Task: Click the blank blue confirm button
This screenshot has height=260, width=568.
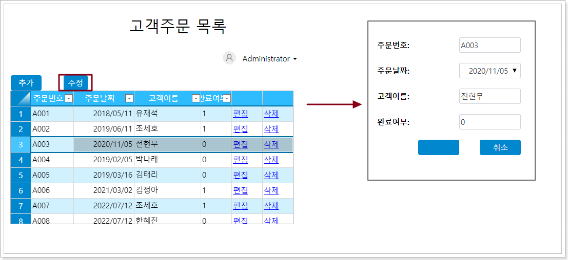Action: pyautogui.click(x=438, y=147)
